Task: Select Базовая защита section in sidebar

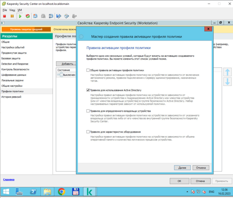Action: point(10,58)
